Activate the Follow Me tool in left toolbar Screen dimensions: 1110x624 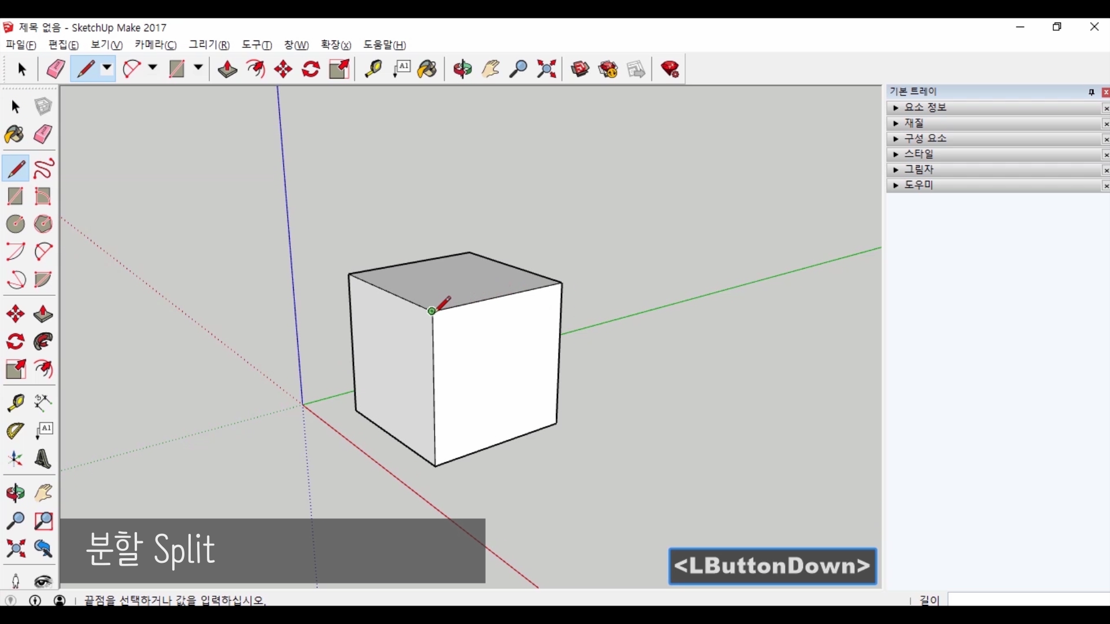coord(43,342)
